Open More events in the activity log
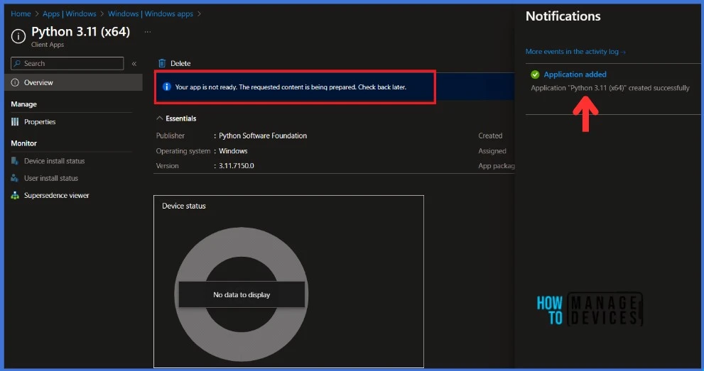The image size is (704, 371). [575, 52]
